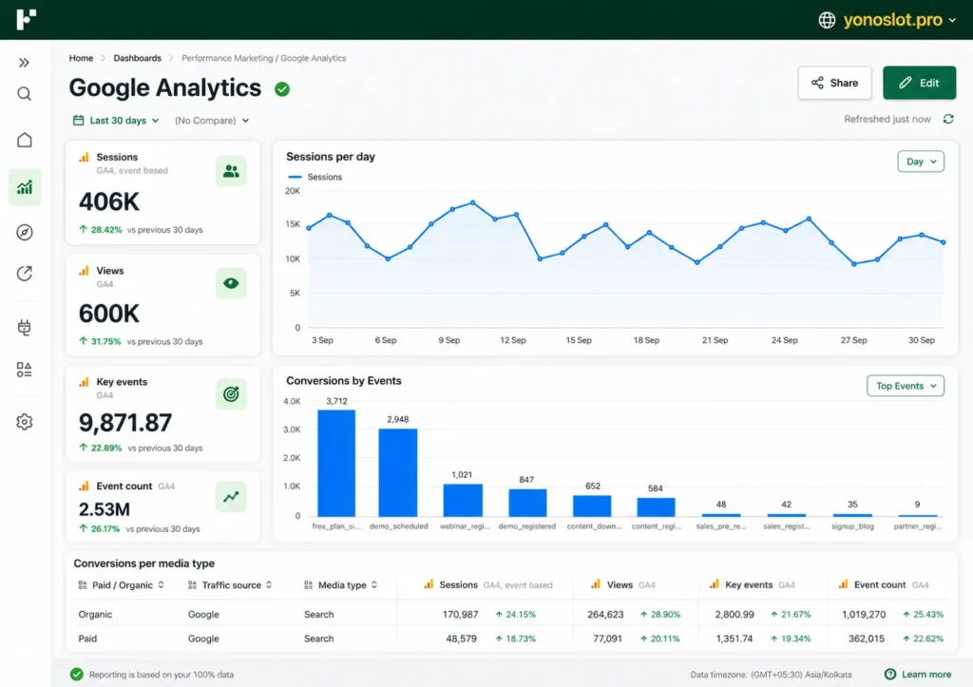Viewport: 973px width, 687px height.
Task: Expand the sidebar with double chevron icon
Action: [24, 63]
